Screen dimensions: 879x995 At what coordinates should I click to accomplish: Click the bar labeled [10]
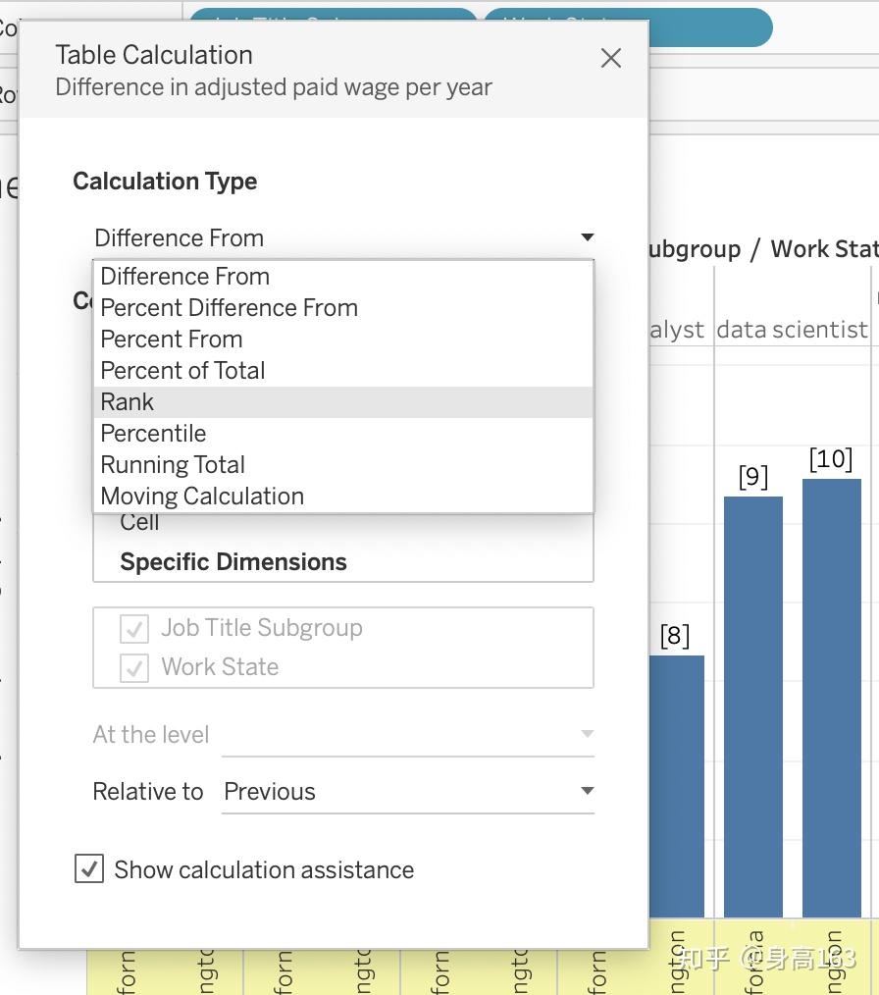[831, 687]
